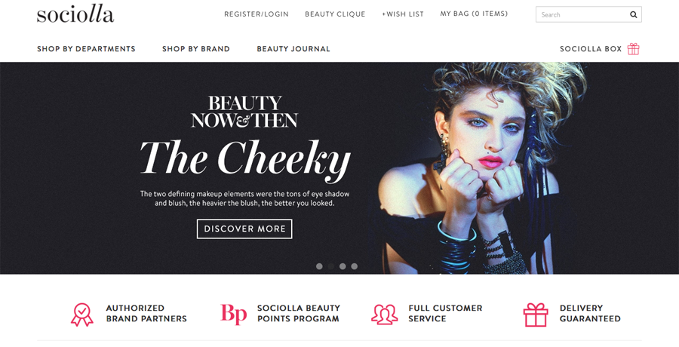The image size is (679, 347).
Task: Open the +Wish List link
Action: (403, 14)
